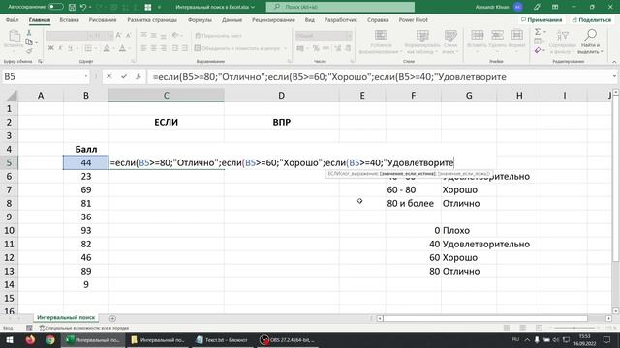Screen dimensions: 620x348
Task: Click the Format Painter brush icon
Action: 29,51
